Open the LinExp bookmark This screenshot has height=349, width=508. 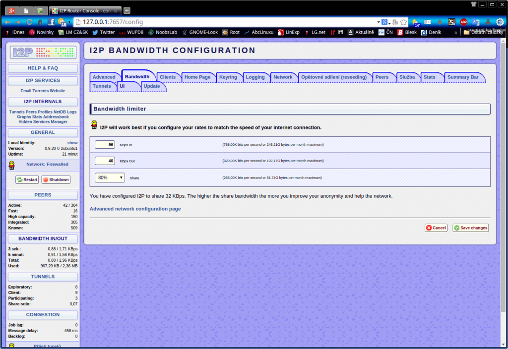pyautogui.click(x=289, y=32)
